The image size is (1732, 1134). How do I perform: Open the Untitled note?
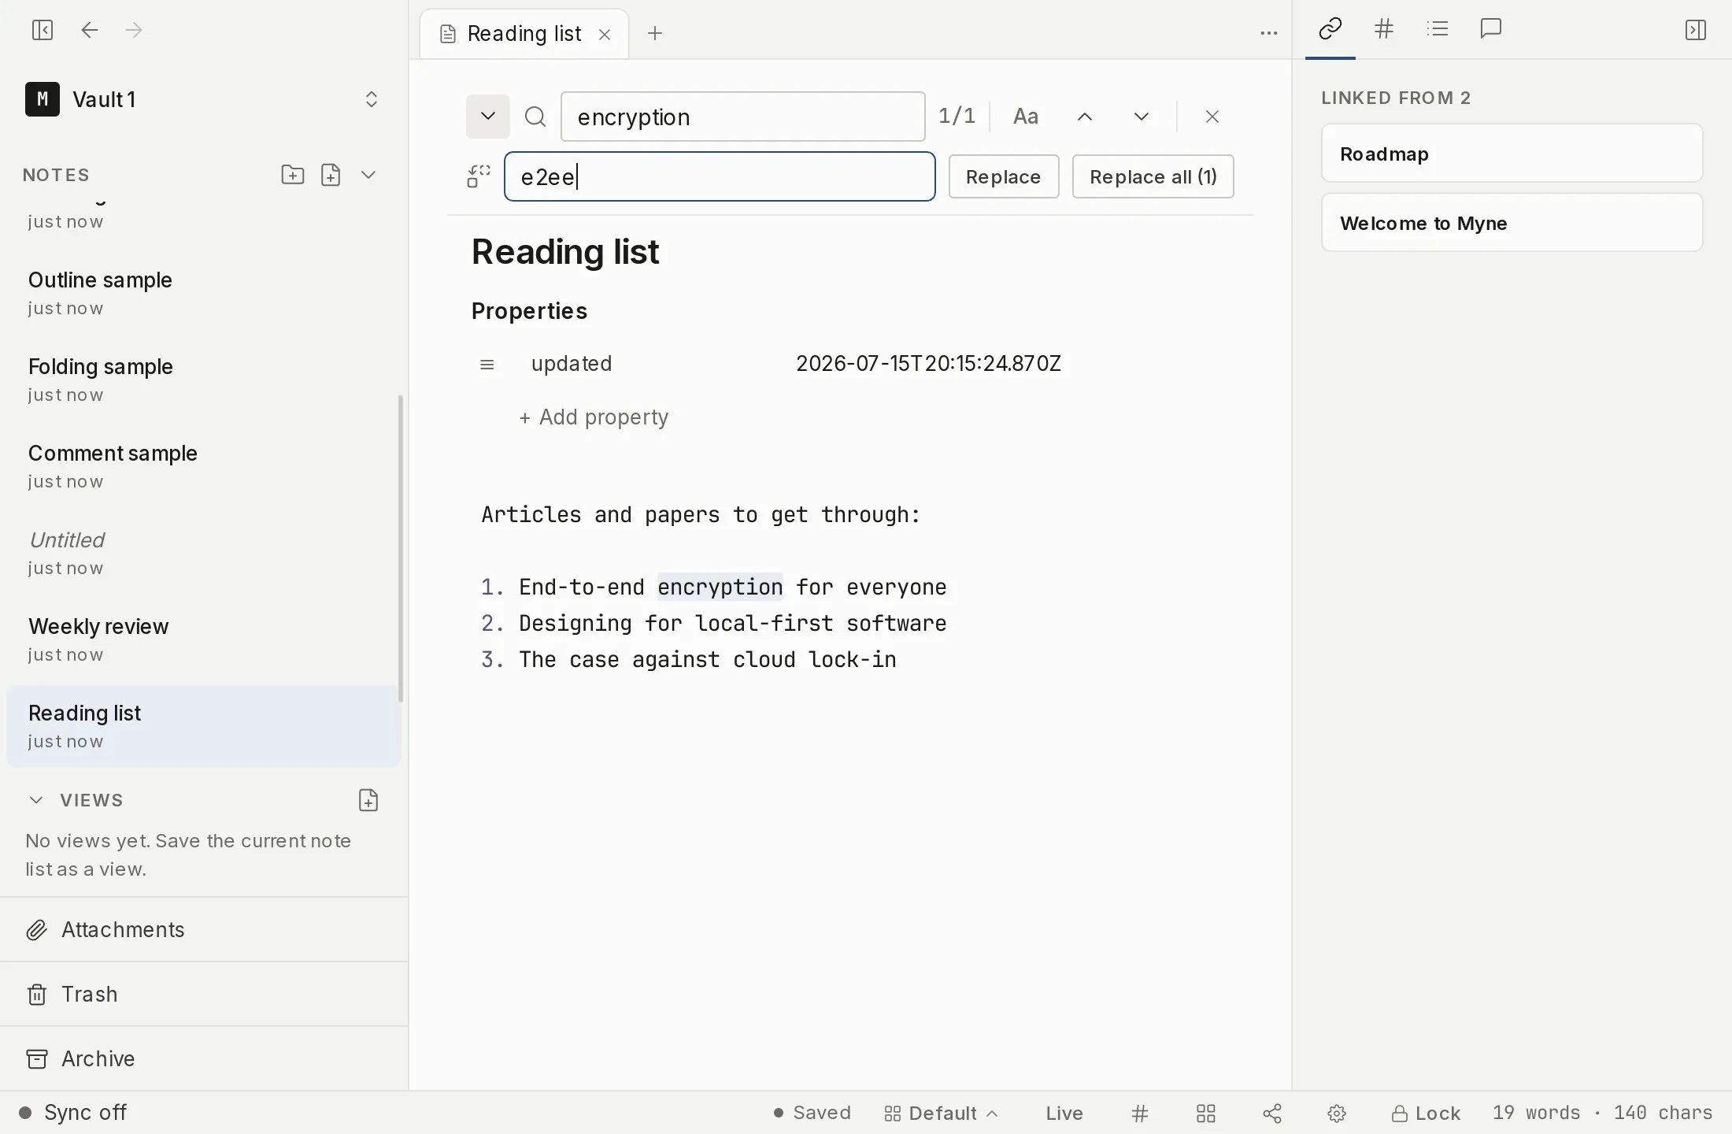[203, 554]
